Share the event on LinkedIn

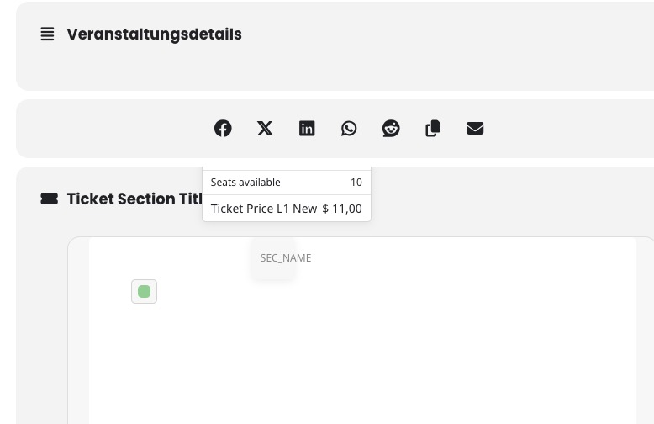tap(307, 129)
